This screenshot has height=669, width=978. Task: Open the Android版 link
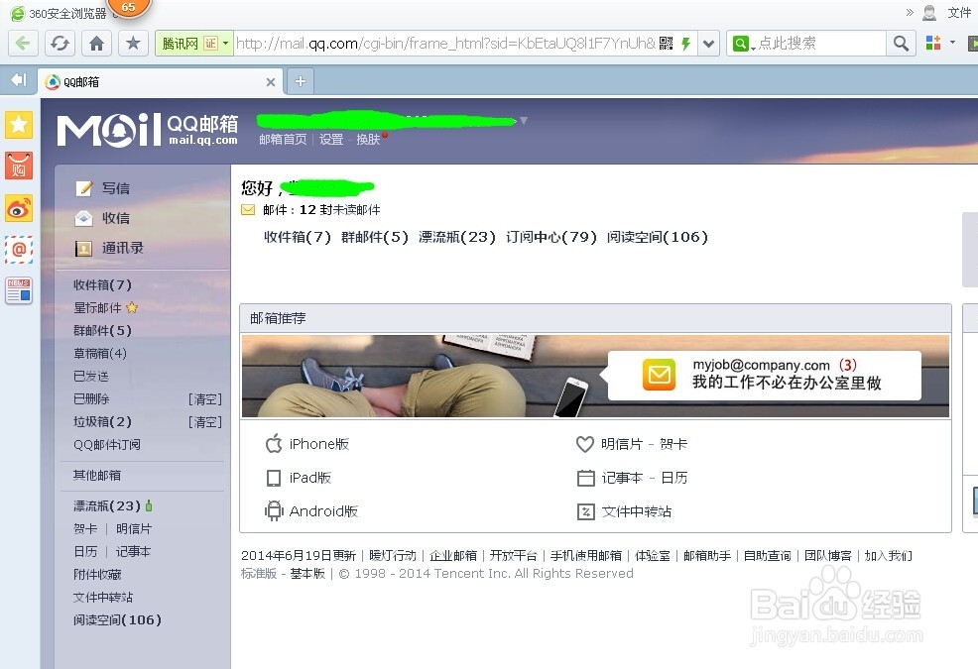pos(311,511)
